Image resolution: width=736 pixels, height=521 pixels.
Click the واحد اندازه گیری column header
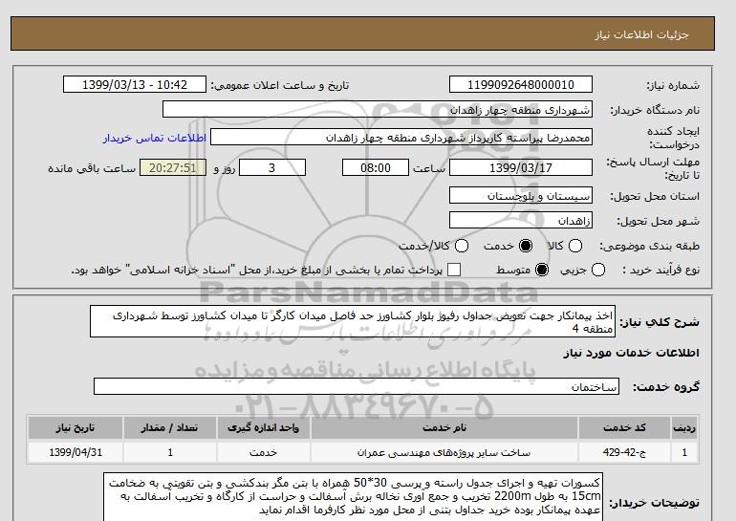pos(263,427)
